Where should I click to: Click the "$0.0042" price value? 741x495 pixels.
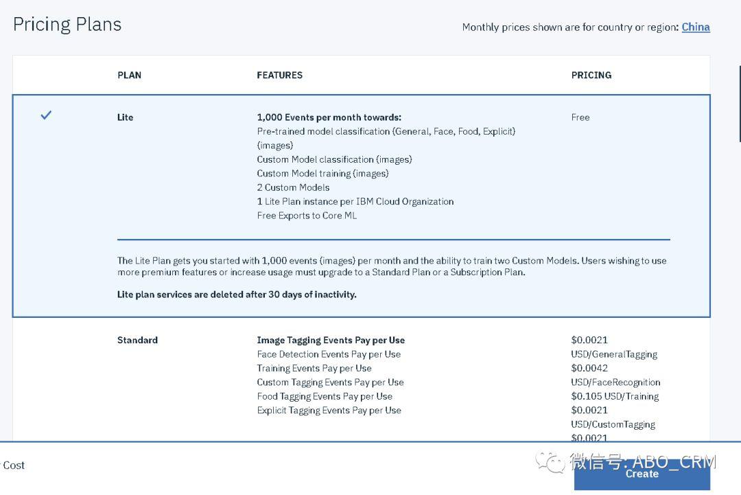point(589,368)
